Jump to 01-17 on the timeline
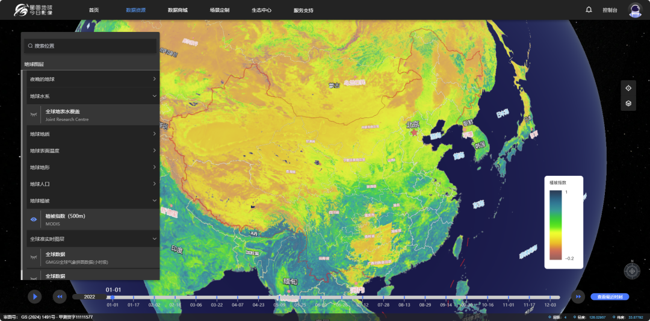The image size is (650, 321). point(133,305)
